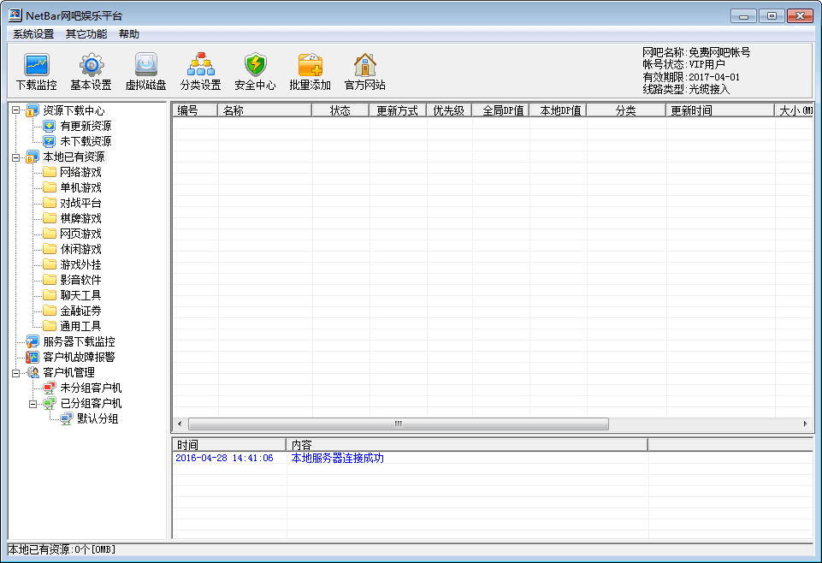Select 客户机故障报警 in the tree
This screenshot has width=822, height=563.
79,357
